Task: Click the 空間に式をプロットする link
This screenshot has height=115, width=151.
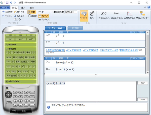Action: 129,50
